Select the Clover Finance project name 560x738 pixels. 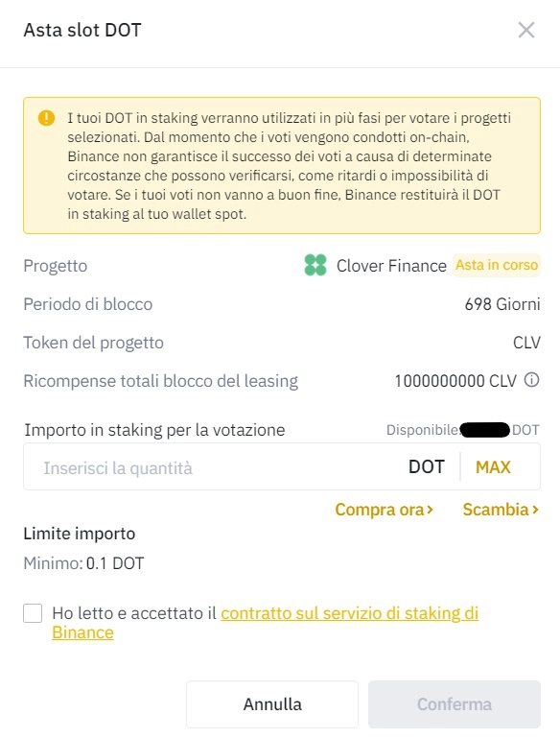[x=391, y=266]
